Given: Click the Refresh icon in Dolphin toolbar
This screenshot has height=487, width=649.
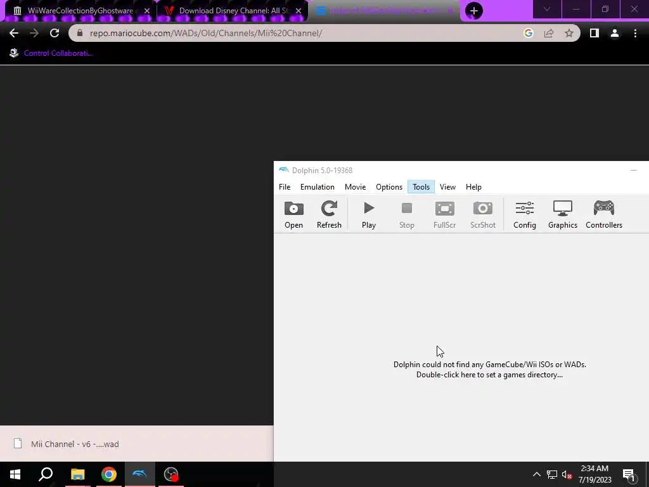Looking at the screenshot, I should 329,214.
